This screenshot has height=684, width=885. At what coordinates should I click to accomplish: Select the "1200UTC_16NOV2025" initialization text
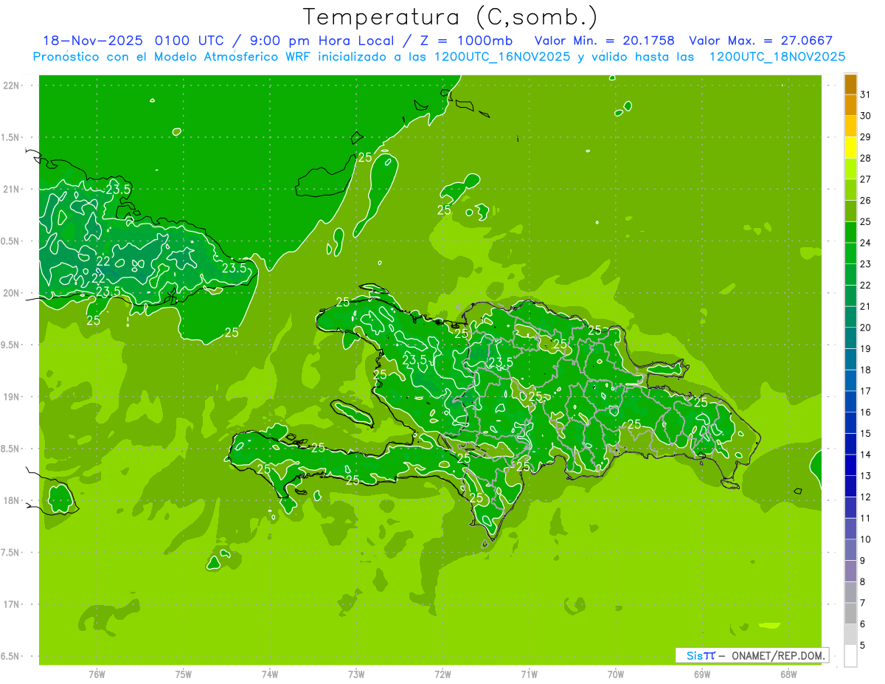click(502, 57)
